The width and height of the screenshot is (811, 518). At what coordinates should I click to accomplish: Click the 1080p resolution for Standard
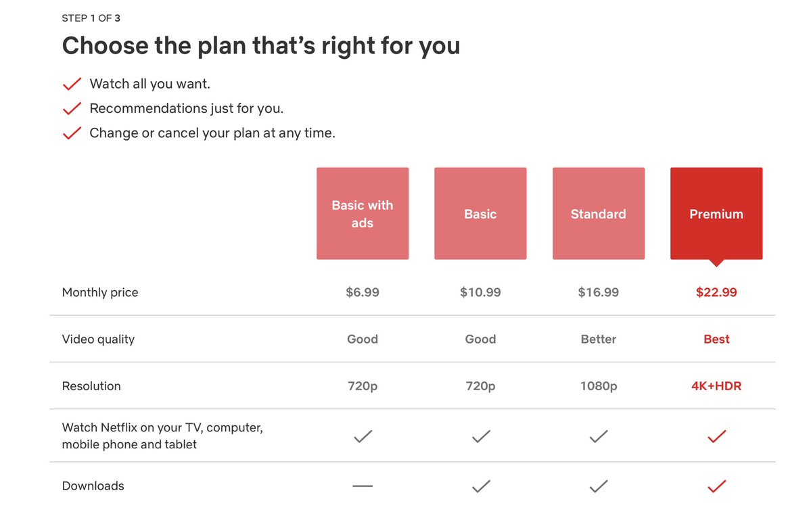coord(599,386)
